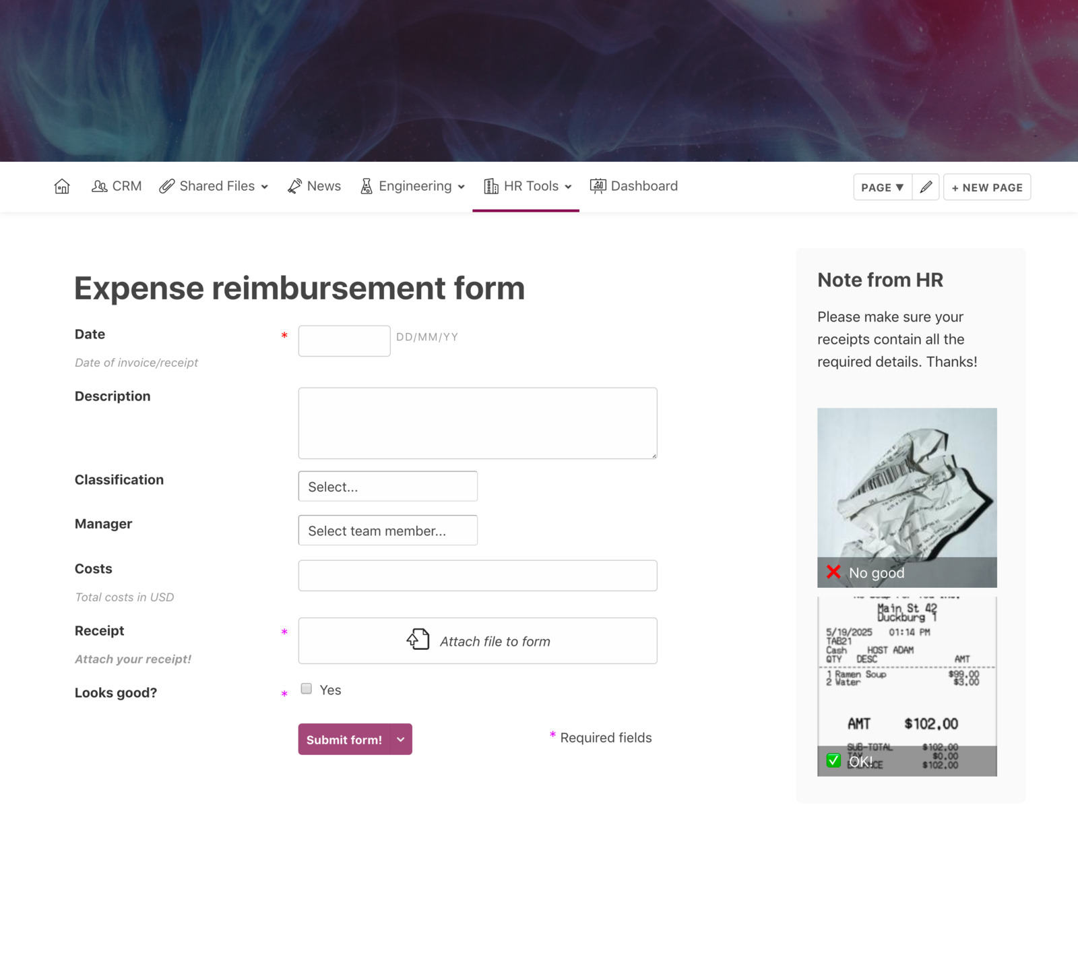The image size is (1078, 958).
Task: Select the CRM people icon
Action: (x=99, y=186)
